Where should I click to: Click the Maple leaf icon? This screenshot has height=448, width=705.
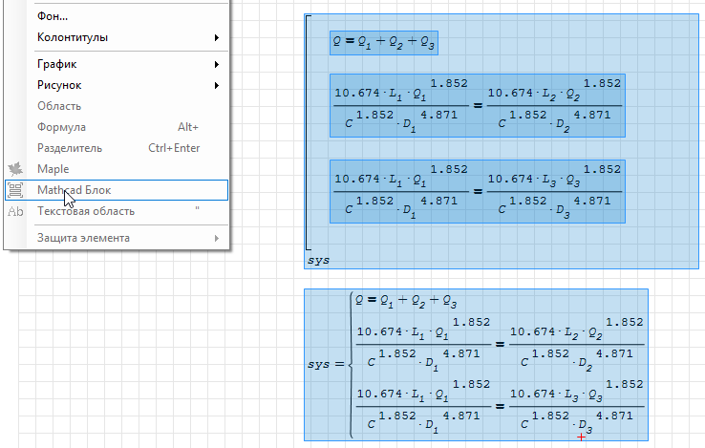tap(15, 169)
